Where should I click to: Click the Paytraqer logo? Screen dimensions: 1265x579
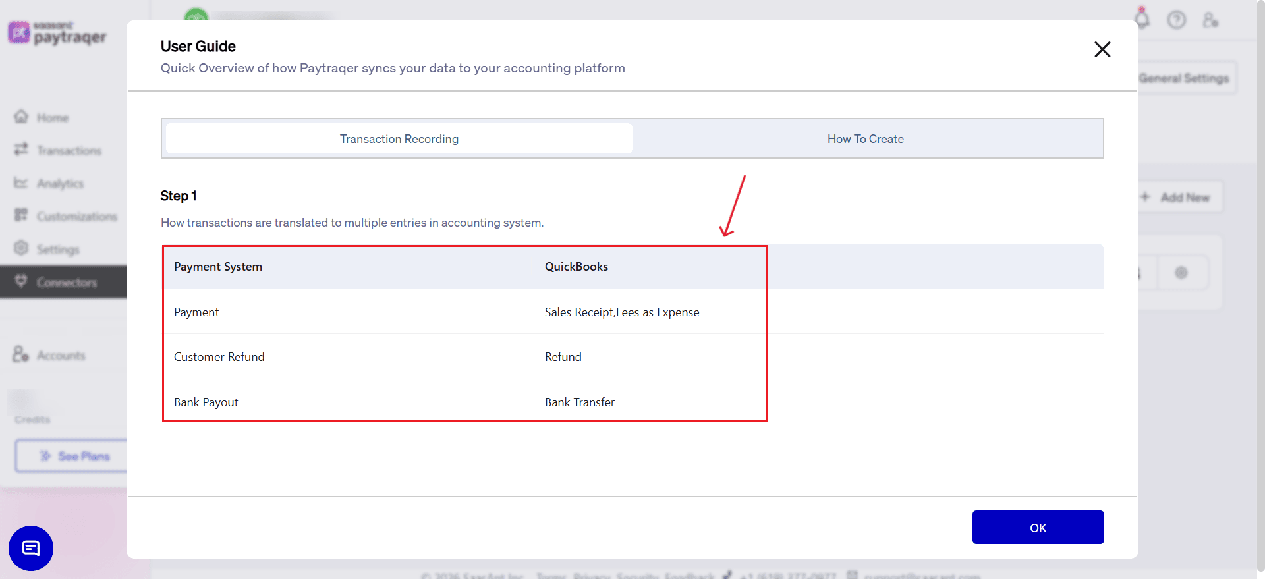(57, 33)
